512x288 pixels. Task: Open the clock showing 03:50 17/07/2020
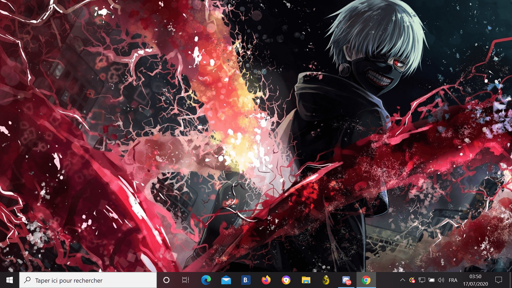coord(475,280)
